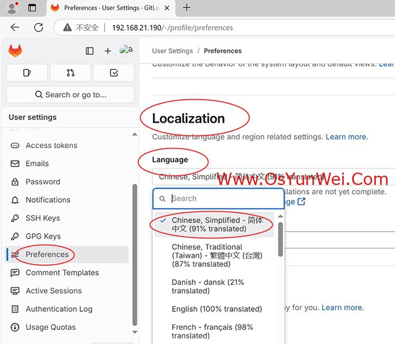Click the not secure warning icon
Viewport: 395px width, 344px height.
point(67,27)
